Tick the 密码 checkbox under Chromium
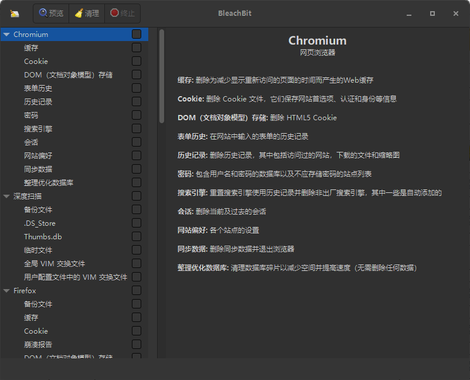470x380 pixels. click(137, 116)
